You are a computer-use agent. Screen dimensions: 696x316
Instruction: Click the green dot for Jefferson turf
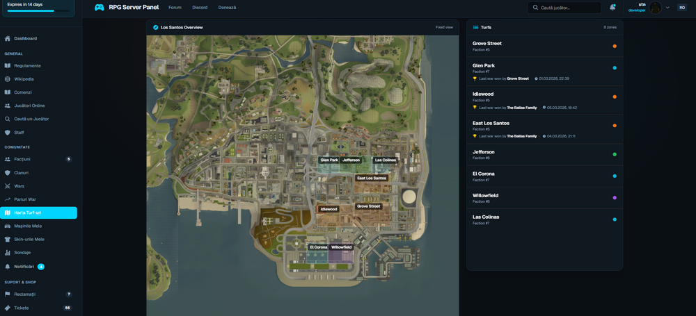(615, 154)
